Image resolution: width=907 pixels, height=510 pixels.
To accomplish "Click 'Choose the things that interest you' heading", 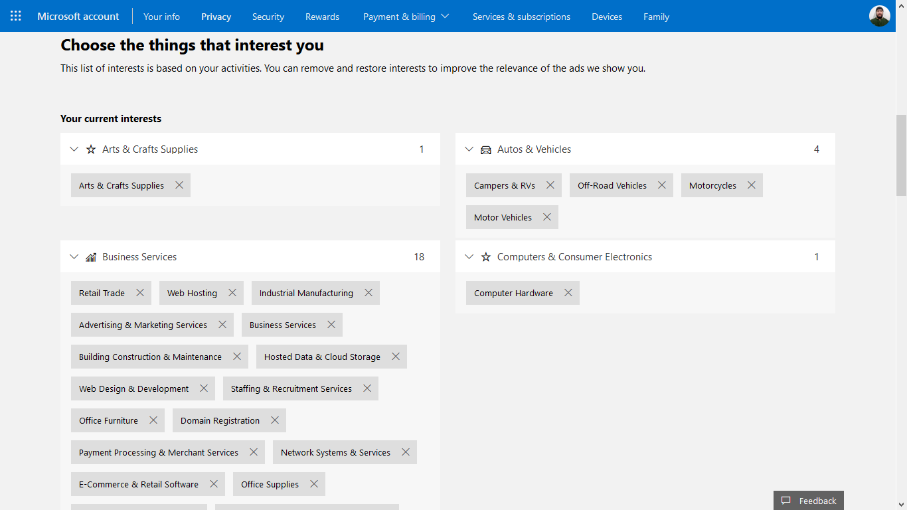I will (193, 45).
